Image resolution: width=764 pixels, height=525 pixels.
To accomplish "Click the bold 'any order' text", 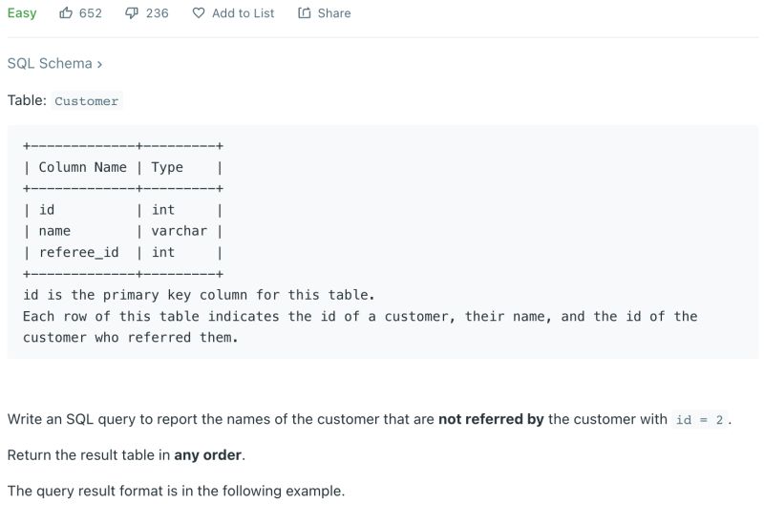I will (x=207, y=455).
